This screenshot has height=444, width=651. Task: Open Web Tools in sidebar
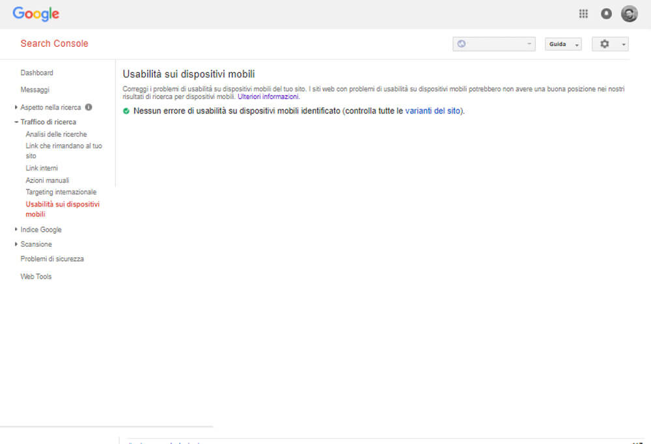pos(36,276)
